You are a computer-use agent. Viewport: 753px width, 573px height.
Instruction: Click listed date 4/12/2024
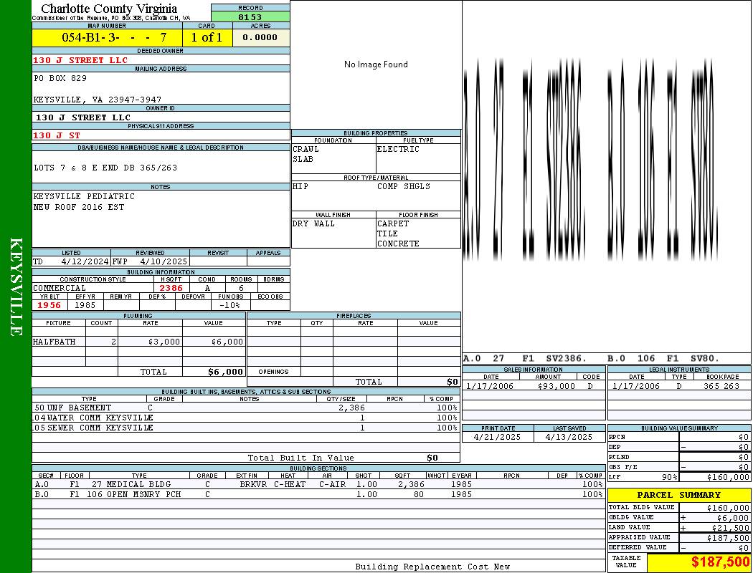point(85,262)
